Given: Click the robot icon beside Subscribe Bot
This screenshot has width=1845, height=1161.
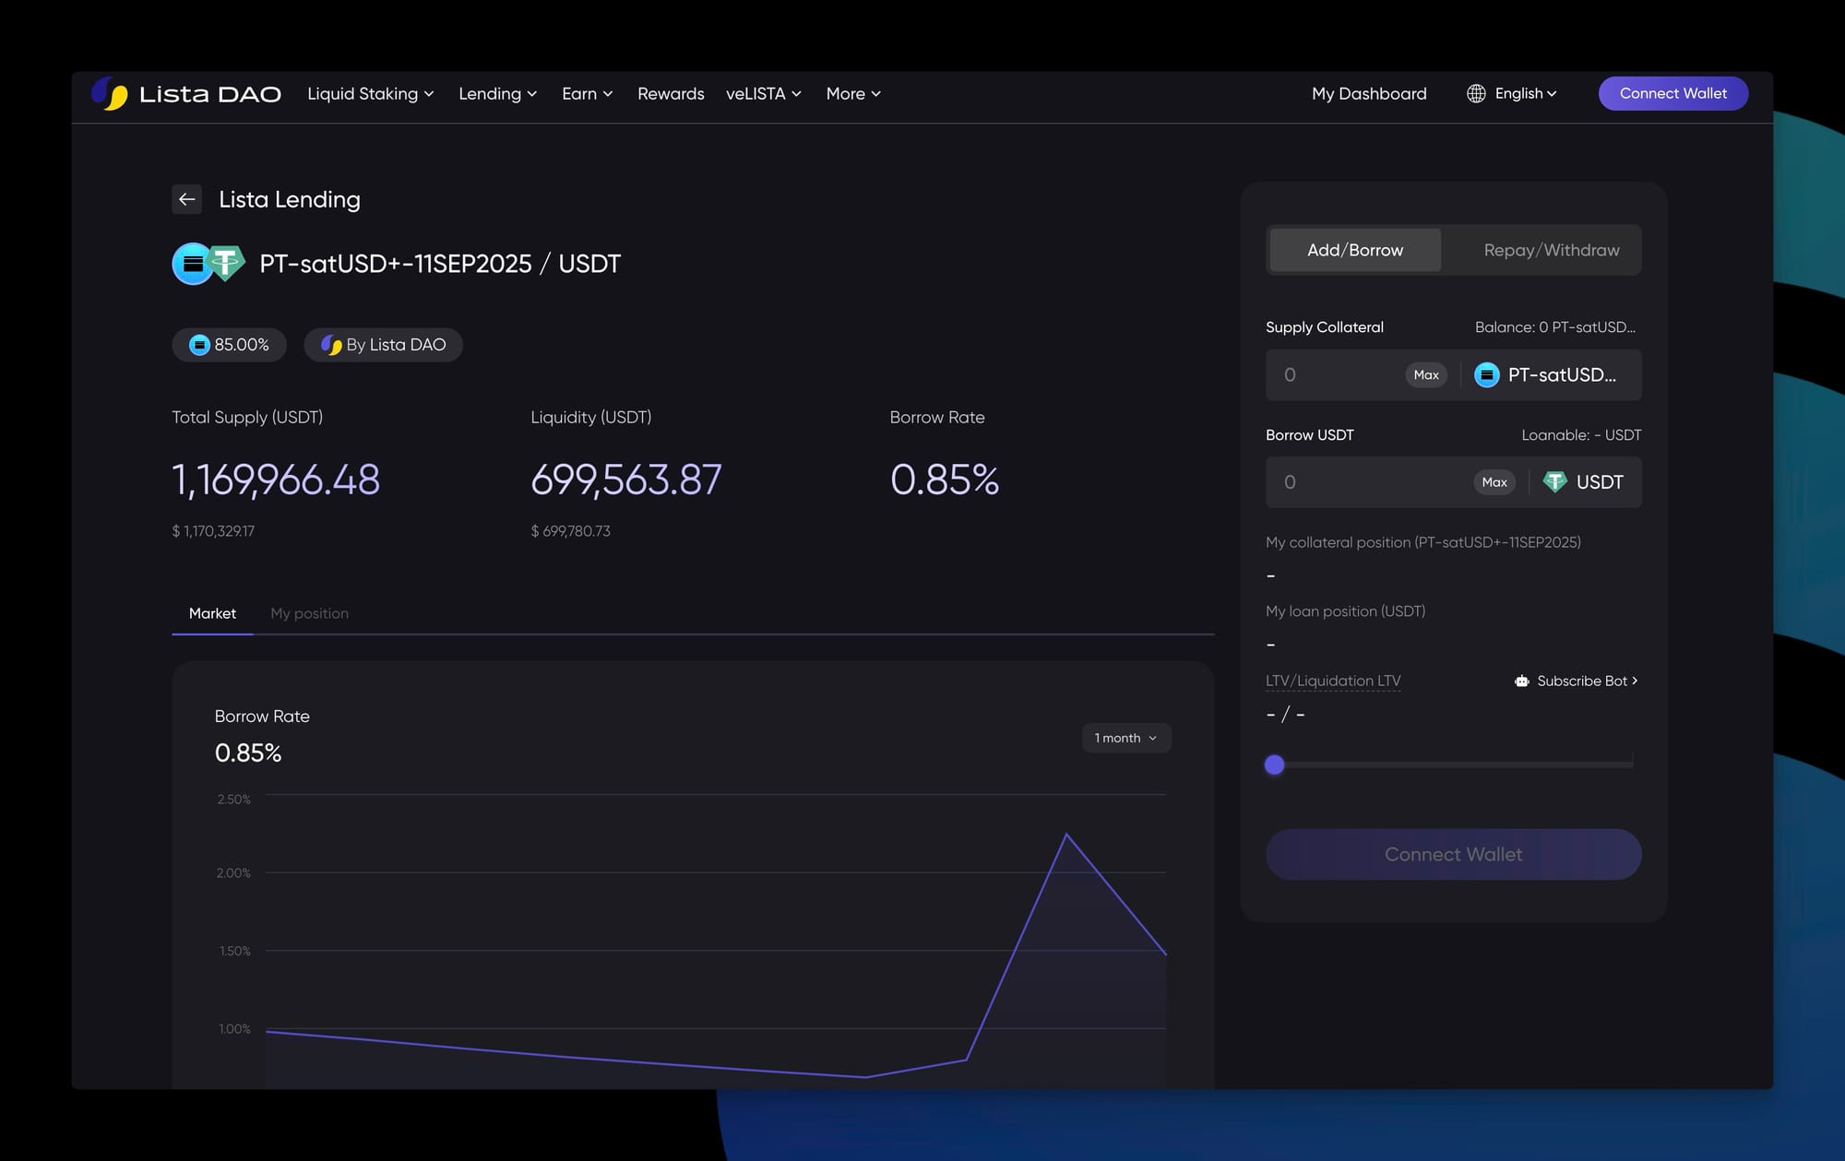Looking at the screenshot, I should (x=1521, y=681).
